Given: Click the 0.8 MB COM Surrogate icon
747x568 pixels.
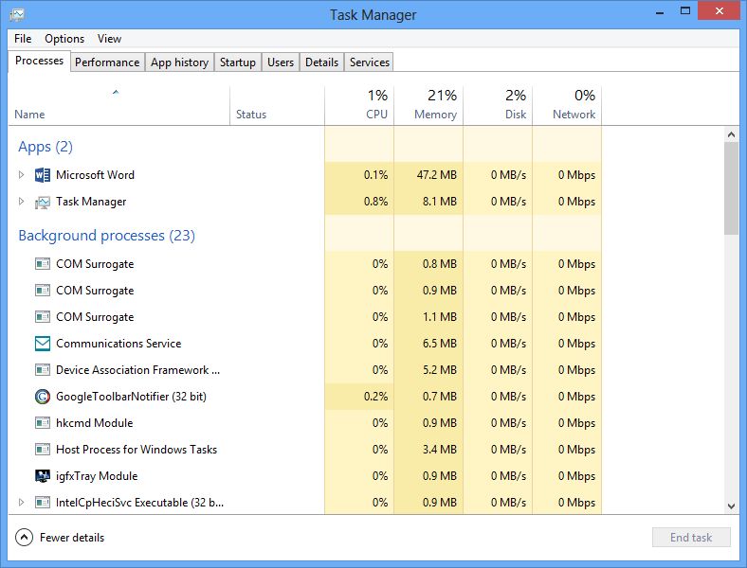Looking at the screenshot, I should click(x=43, y=263).
